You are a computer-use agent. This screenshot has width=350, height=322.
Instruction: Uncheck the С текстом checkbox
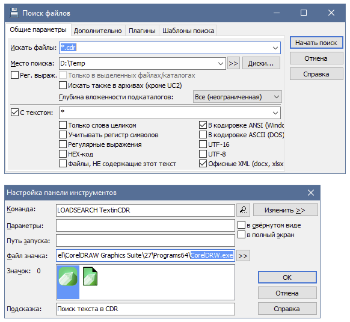(14, 113)
